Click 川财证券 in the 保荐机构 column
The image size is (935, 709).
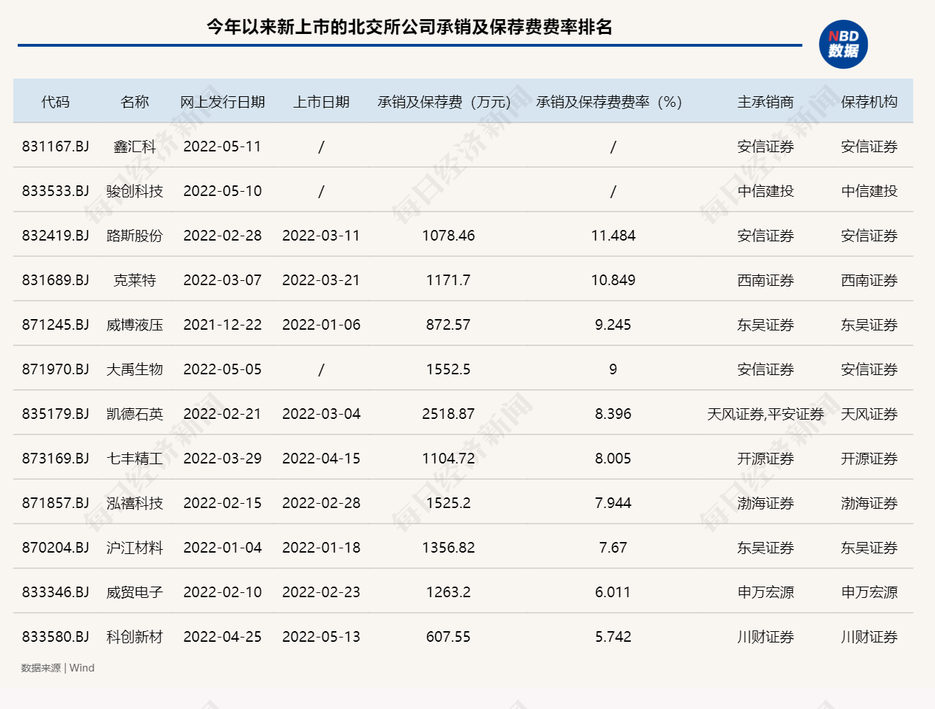point(869,637)
